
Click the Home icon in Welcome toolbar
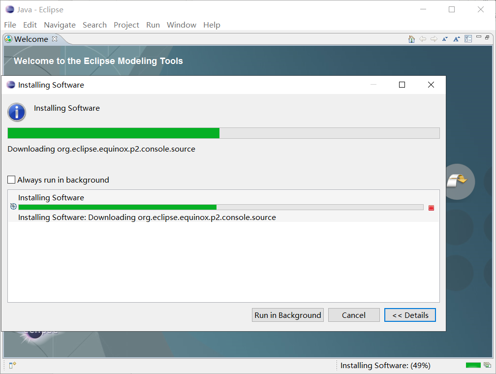(x=411, y=39)
